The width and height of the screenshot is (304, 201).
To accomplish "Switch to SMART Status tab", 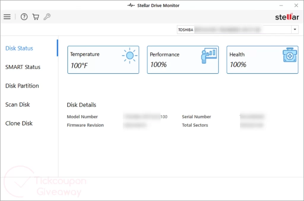I will [x=23, y=67].
